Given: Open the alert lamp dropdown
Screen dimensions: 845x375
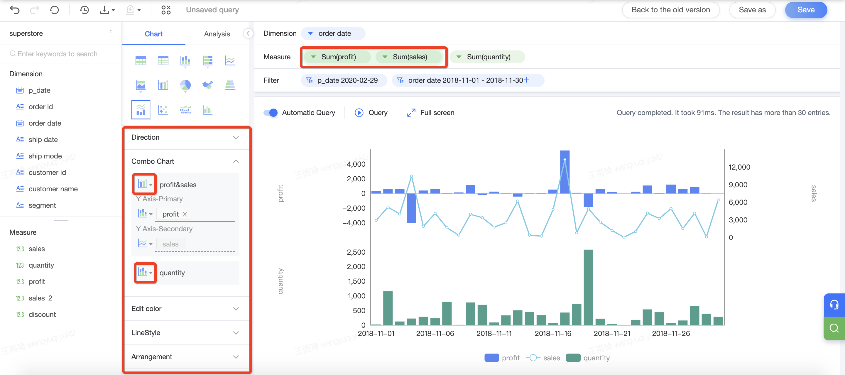Looking at the screenshot, I should coord(133,10).
